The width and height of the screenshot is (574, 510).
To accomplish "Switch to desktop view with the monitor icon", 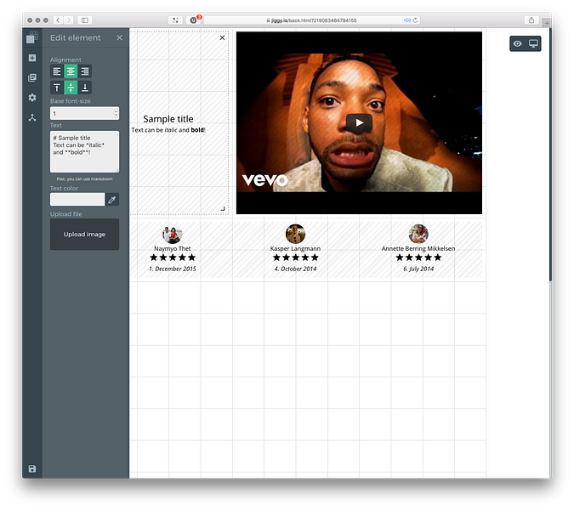I will click(533, 43).
